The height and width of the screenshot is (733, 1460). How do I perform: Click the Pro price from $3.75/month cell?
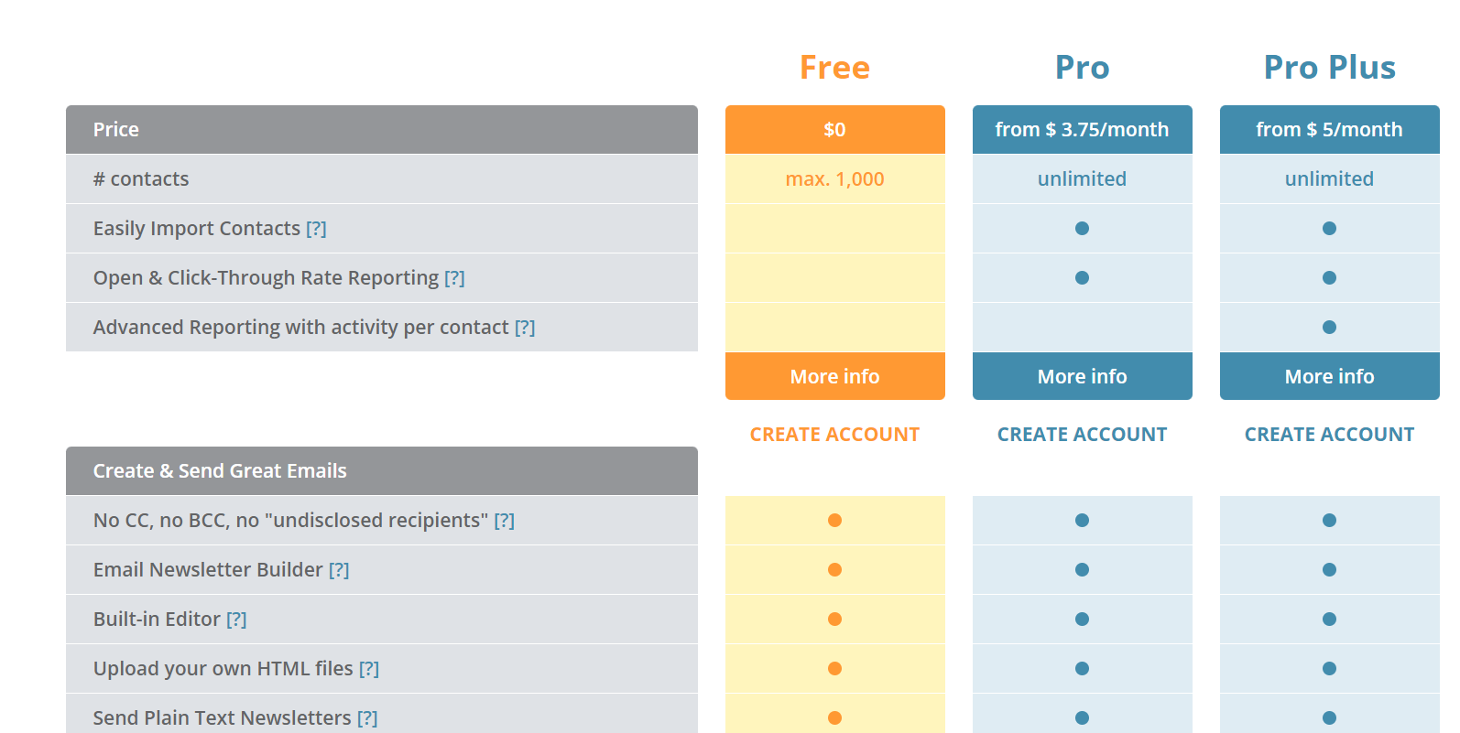click(x=1083, y=129)
